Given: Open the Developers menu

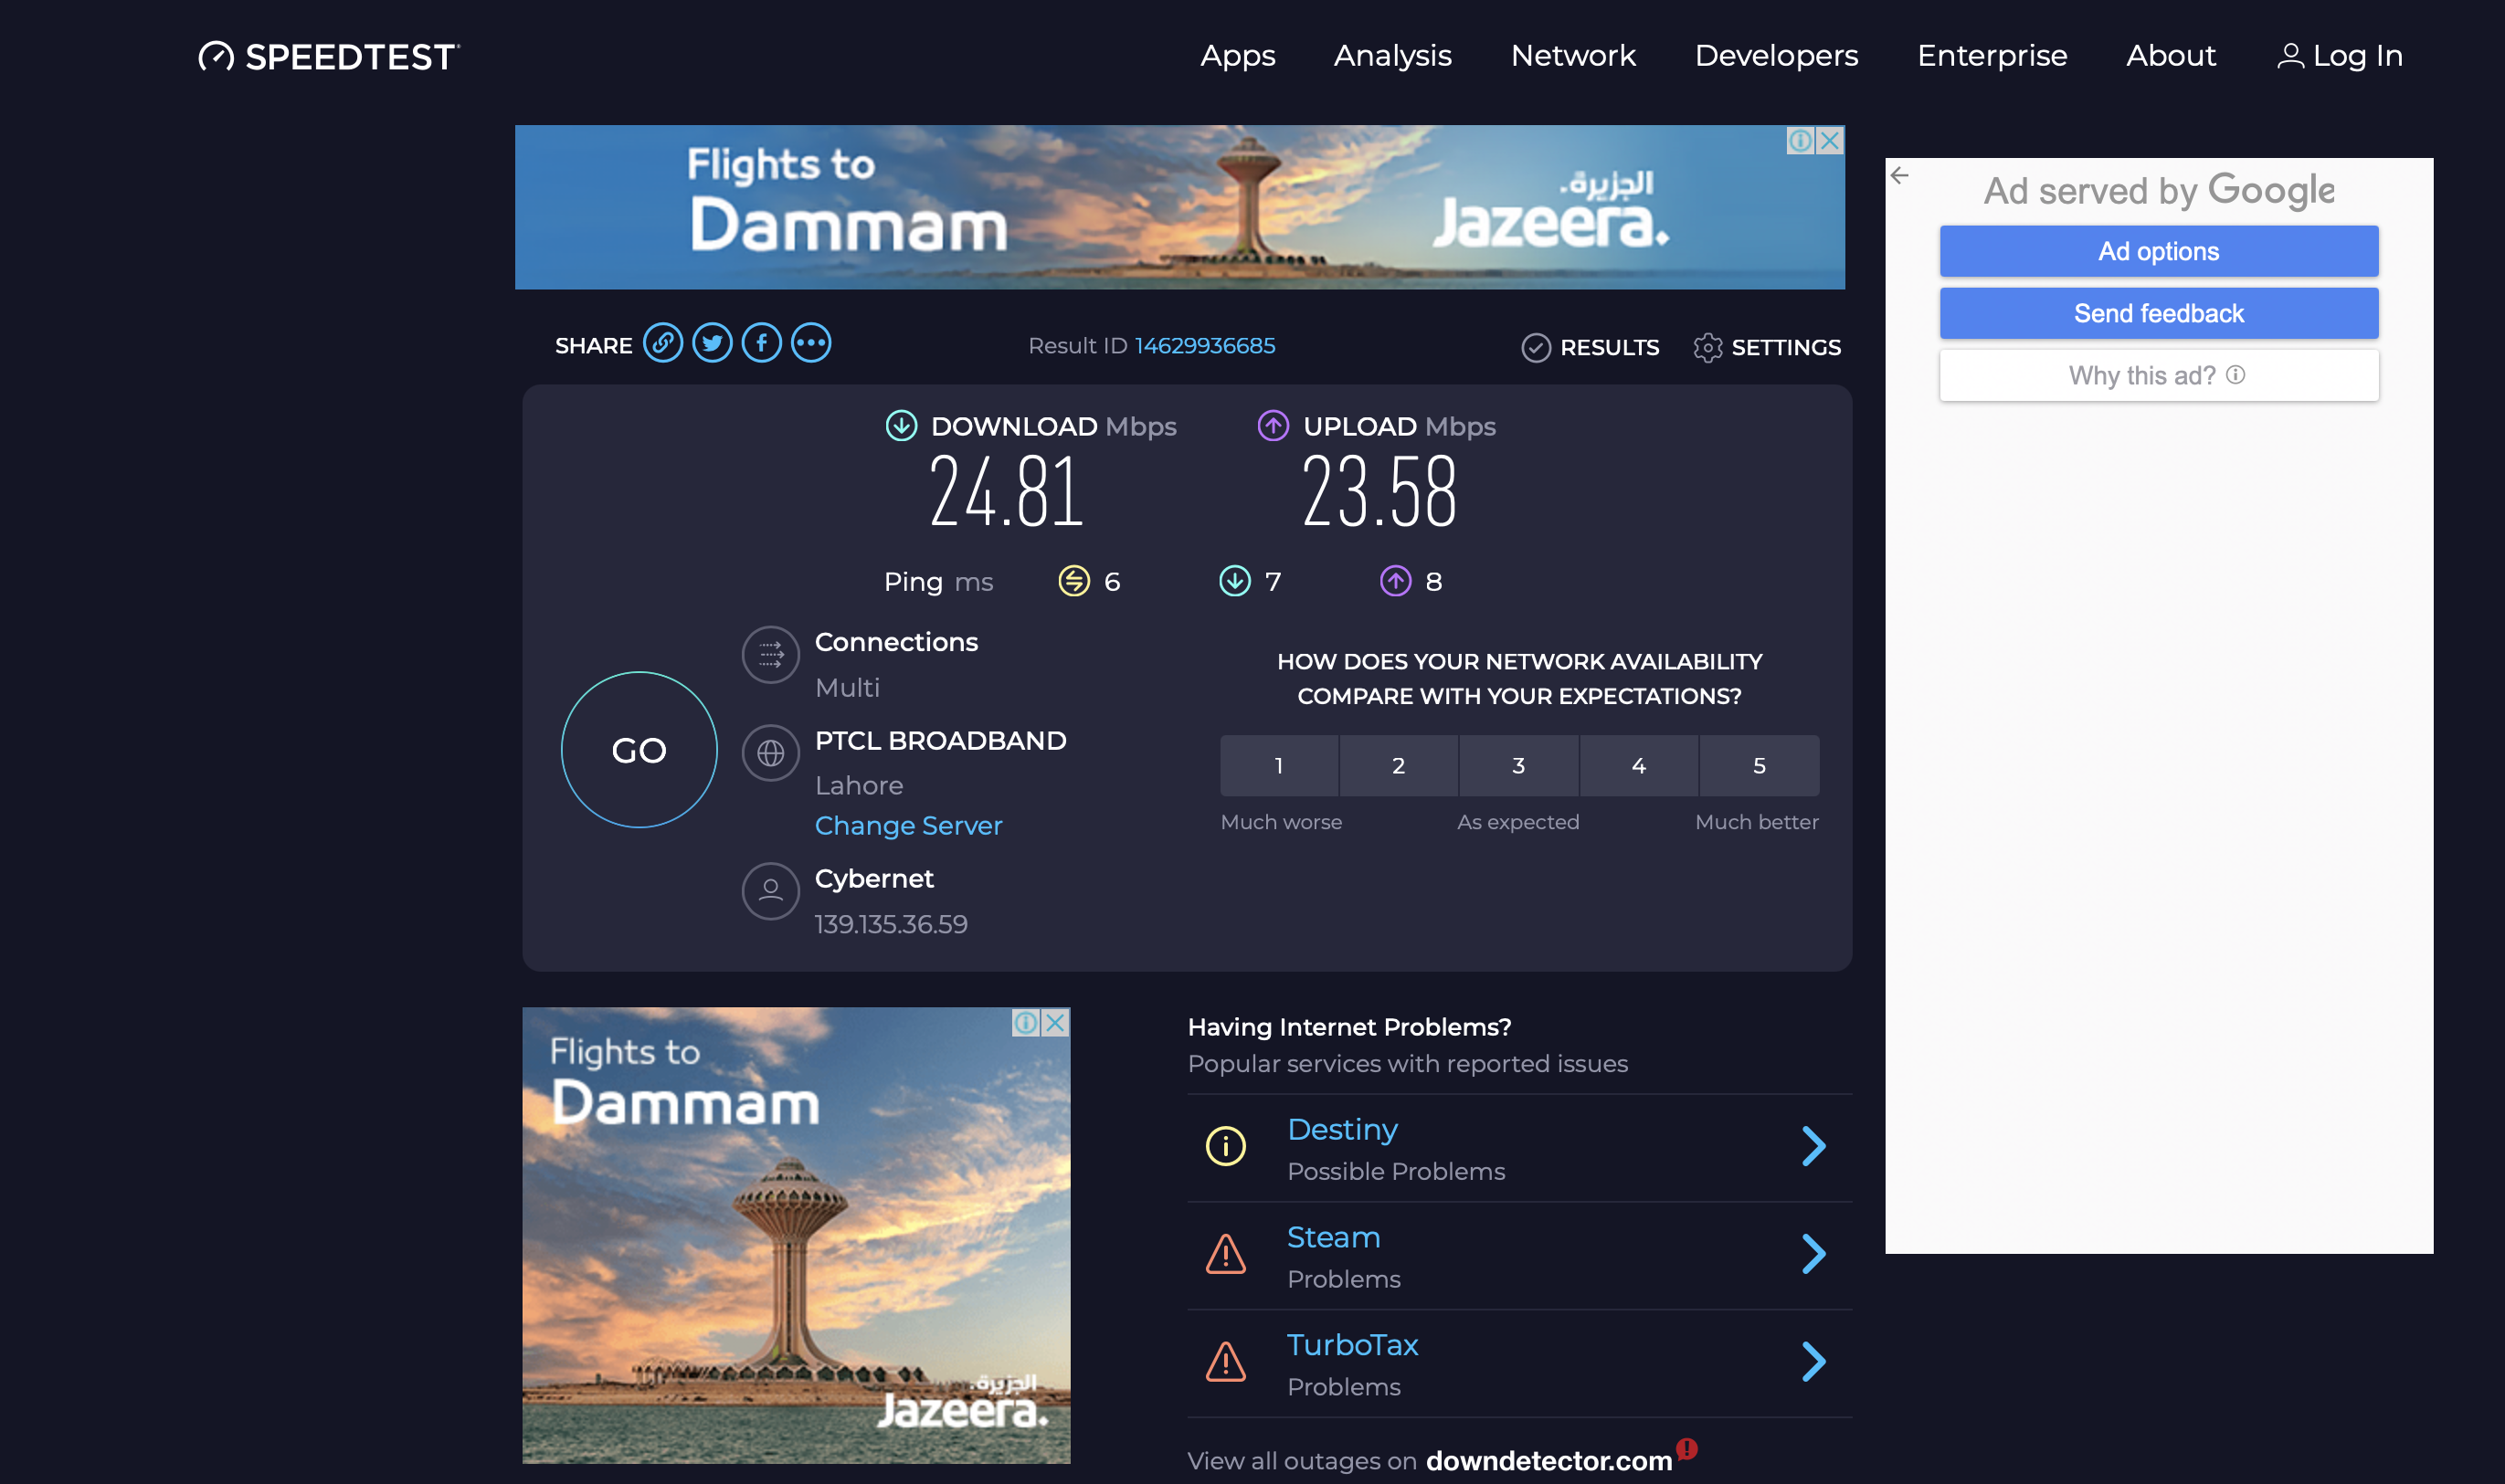Looking at the screenshot, I should pos(1776,56).
